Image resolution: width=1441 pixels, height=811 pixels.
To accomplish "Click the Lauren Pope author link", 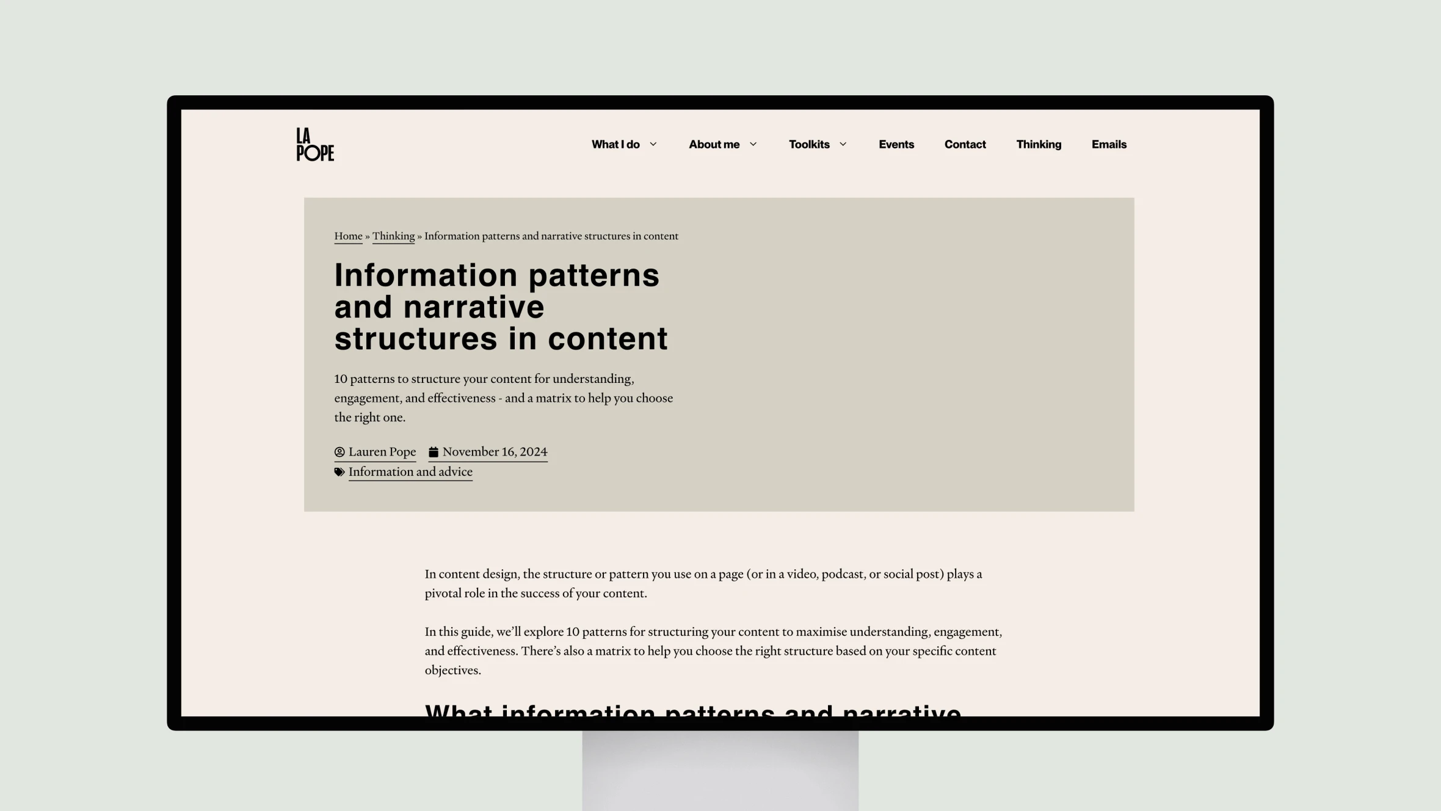I will [x=382, y=451].
